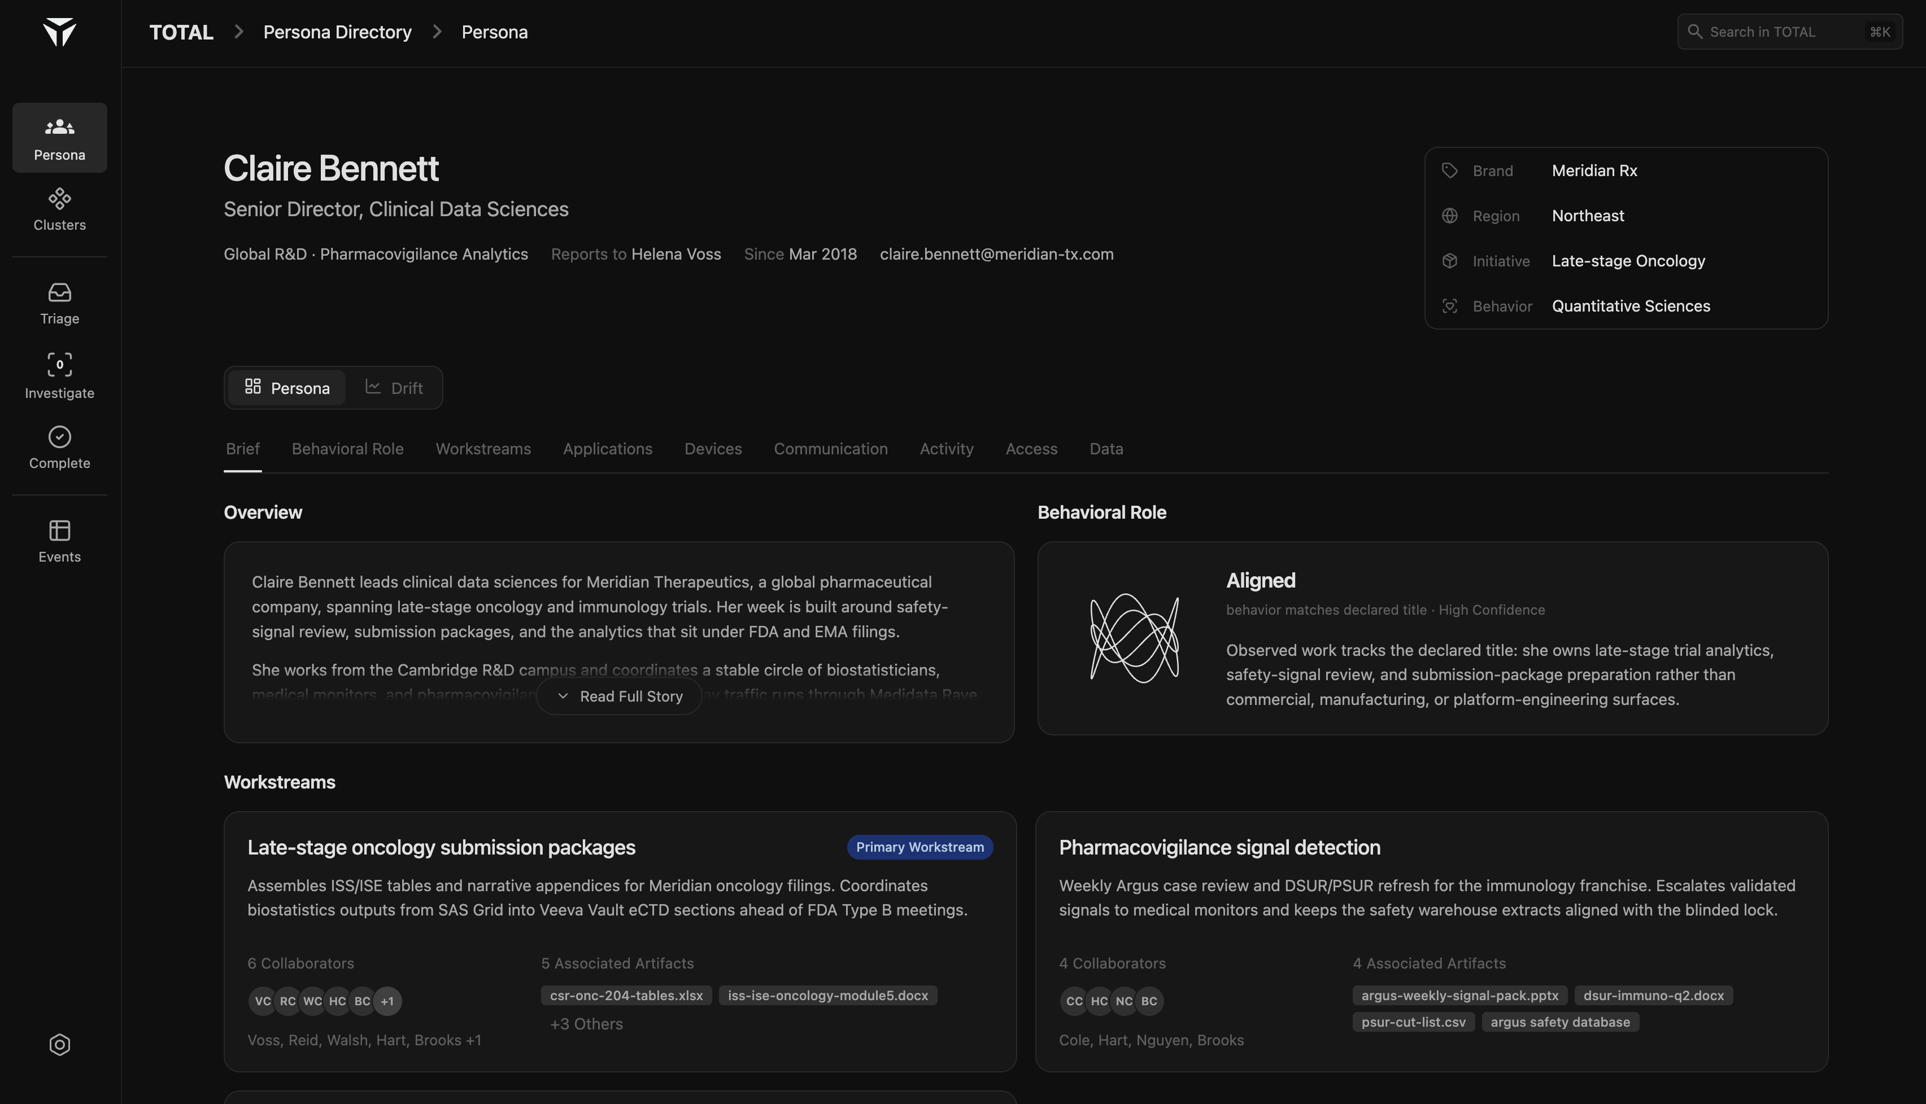Open Late-stage oncology submission packages workstream
The width and height of the screenshot is (1926, 1104).
(442, 848)
